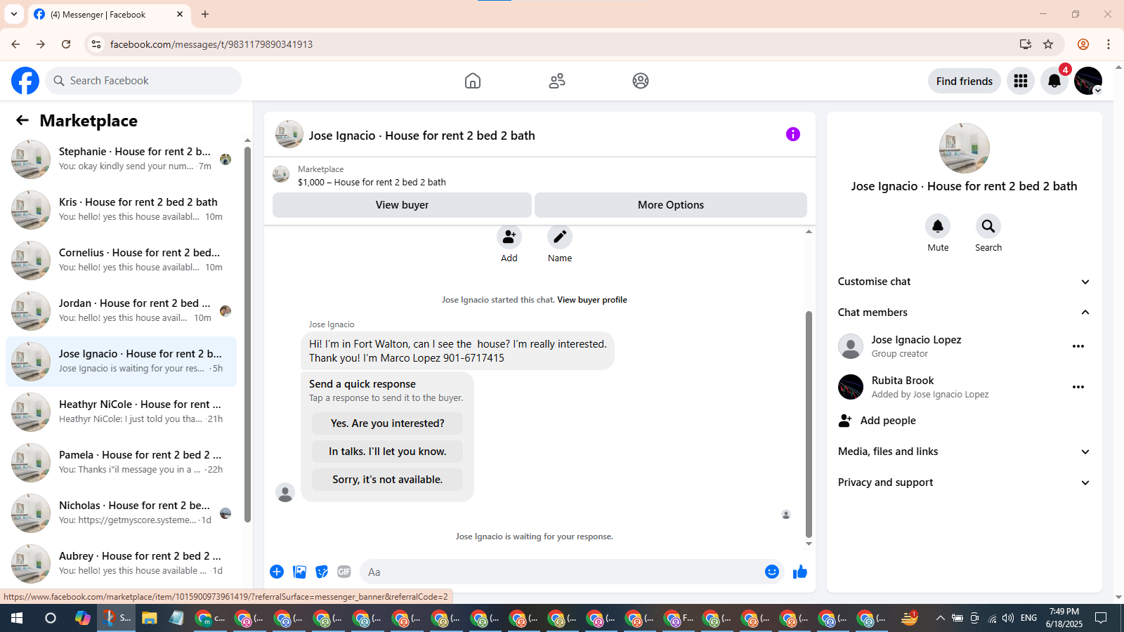Image resolution: width=1124 pixels, height=632 pixels.
Task: Bookmark this page with star icon
Action: [1048, 44]
